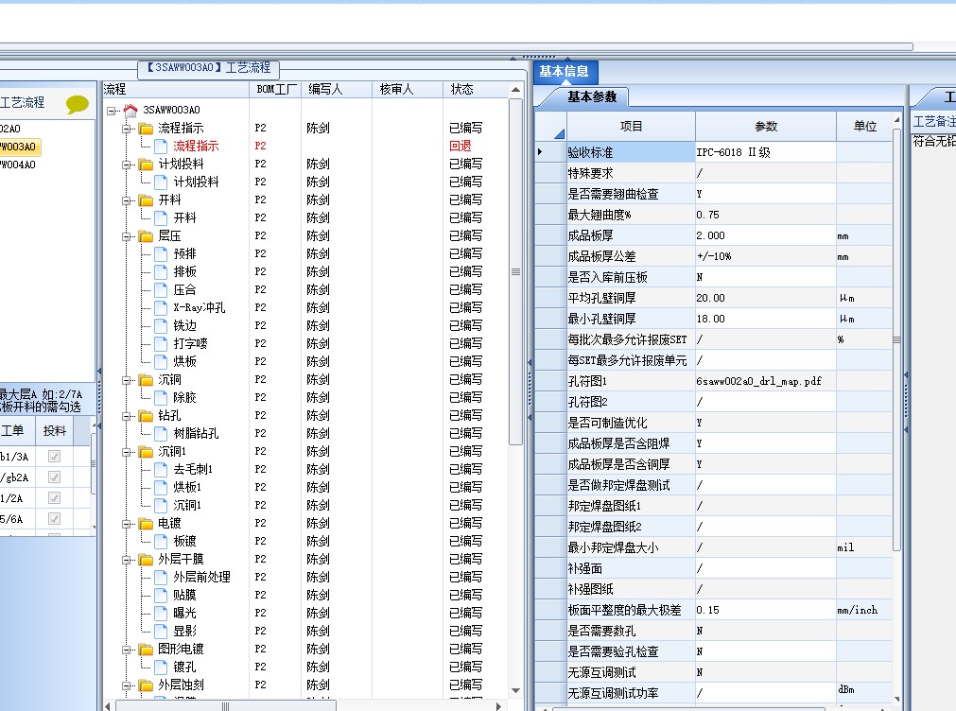The image size is (956, 711).
Task: Click the IPC-6018 II级 parameter cell
Action: [x=765, y=152]
